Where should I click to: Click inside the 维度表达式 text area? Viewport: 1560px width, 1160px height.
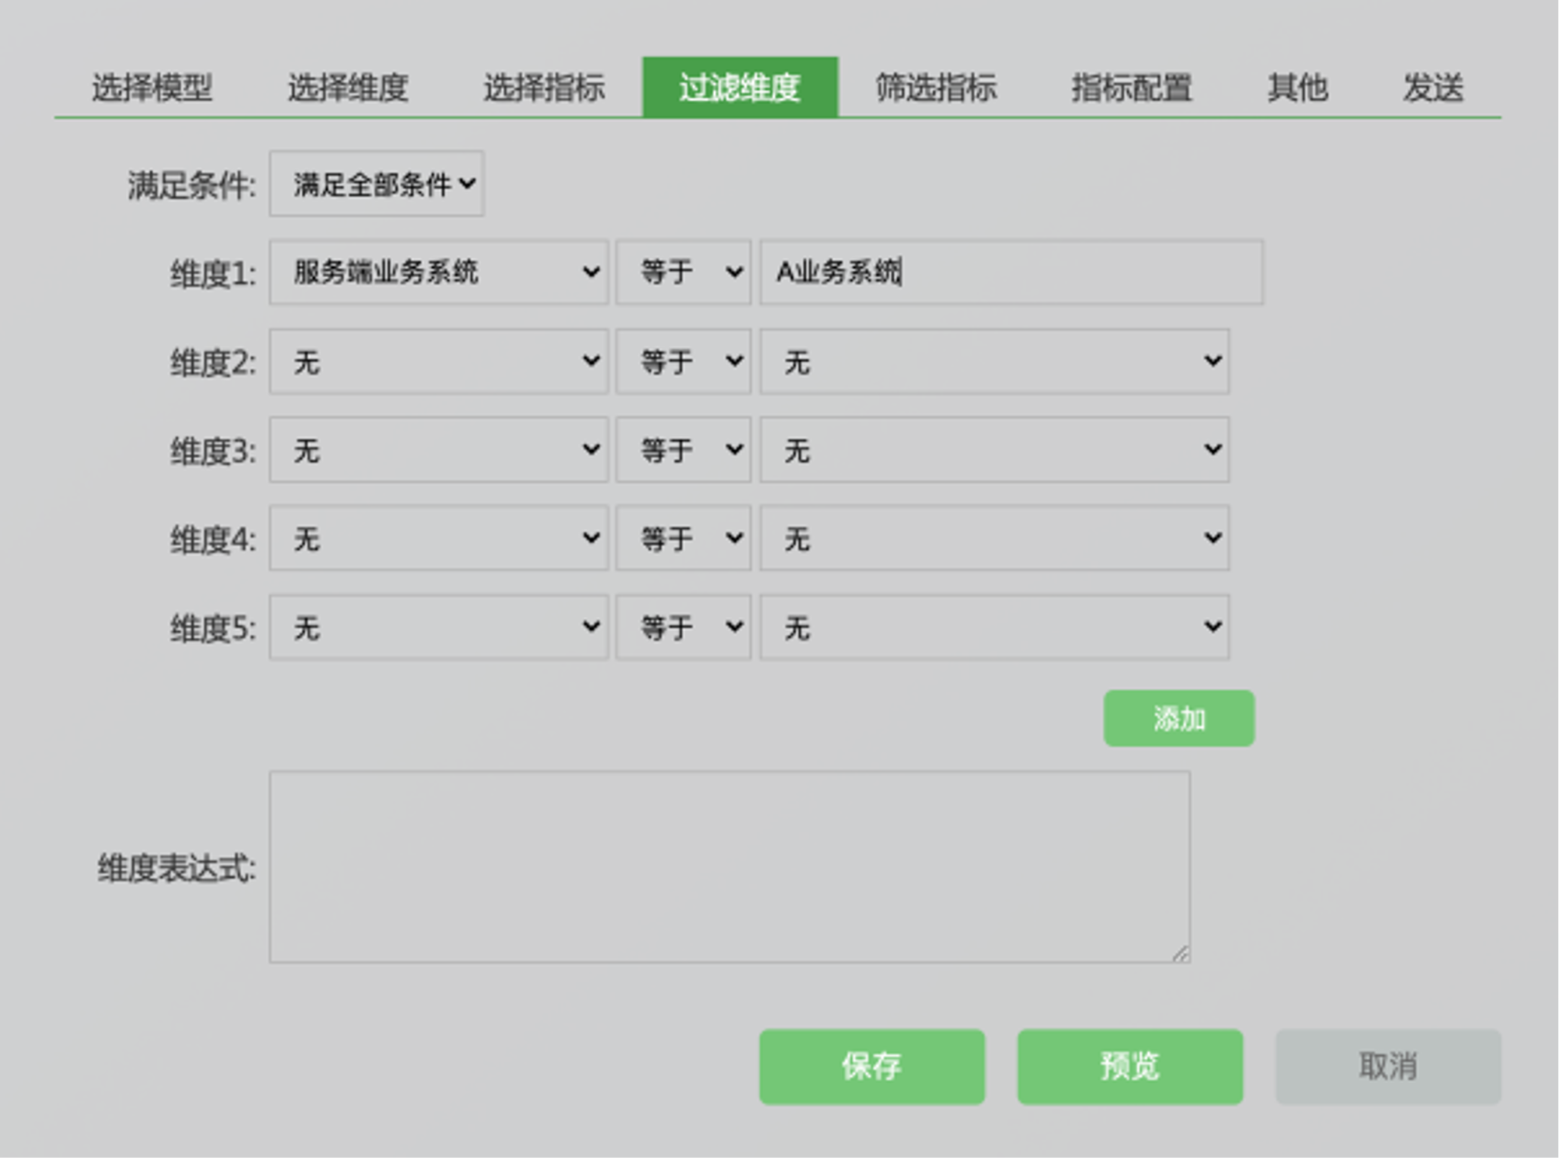[x=729, y=867]
